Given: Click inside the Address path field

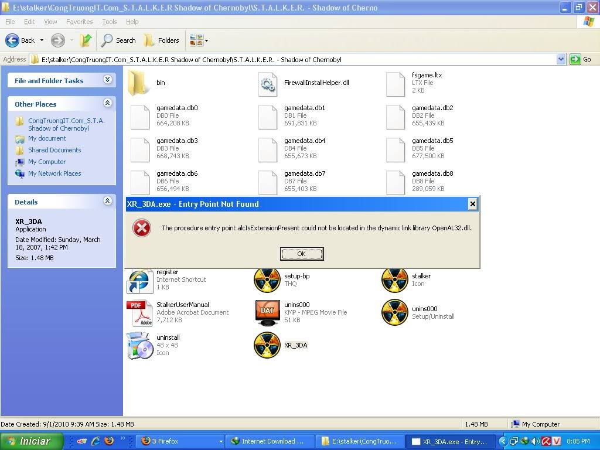Looking at the screenshot, I should 298,59.
